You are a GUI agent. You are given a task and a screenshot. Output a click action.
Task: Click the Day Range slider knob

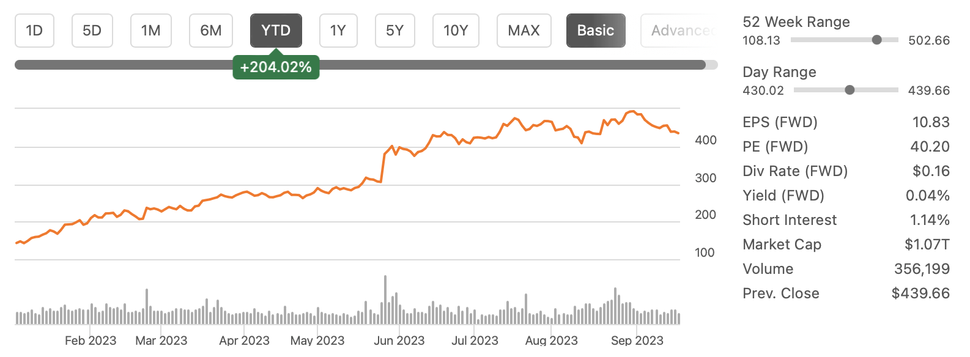coord(850,90)
